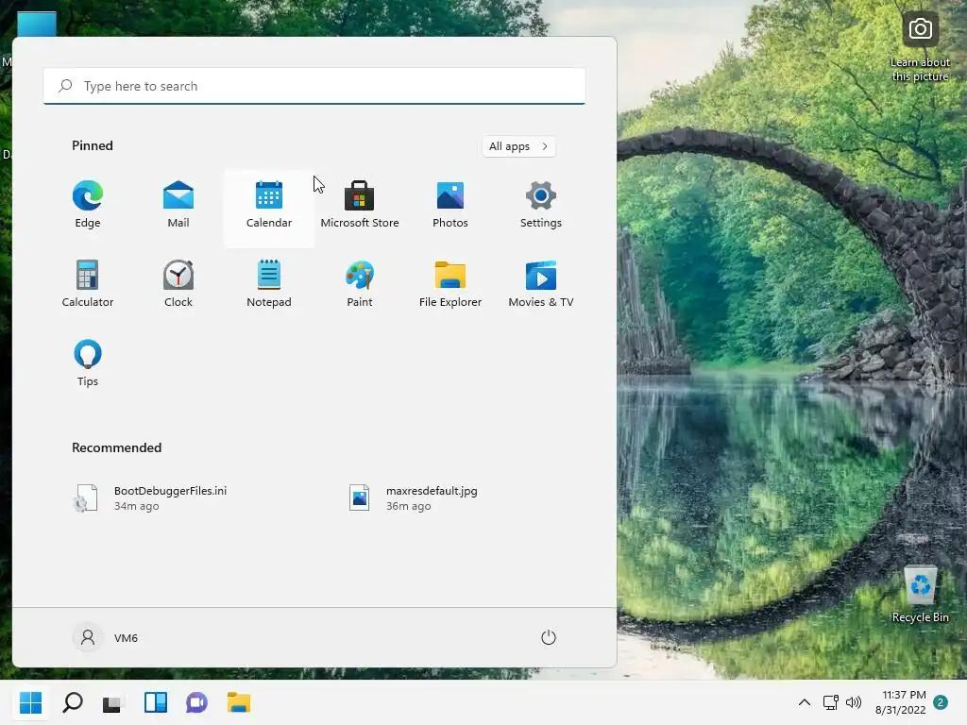Open the VM6 user account menu
The width and height of the screenshot is (967, 725).
click(x=106, y=637)
